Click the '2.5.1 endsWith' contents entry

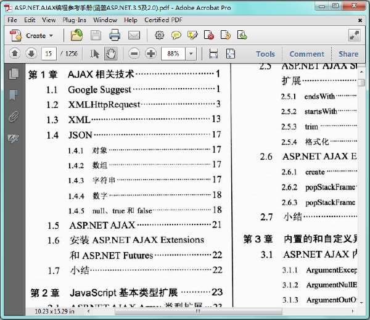pyautogui.click(x=319, y=96)
